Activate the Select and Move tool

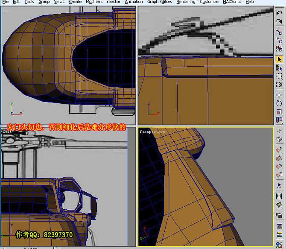coord(279,95)
